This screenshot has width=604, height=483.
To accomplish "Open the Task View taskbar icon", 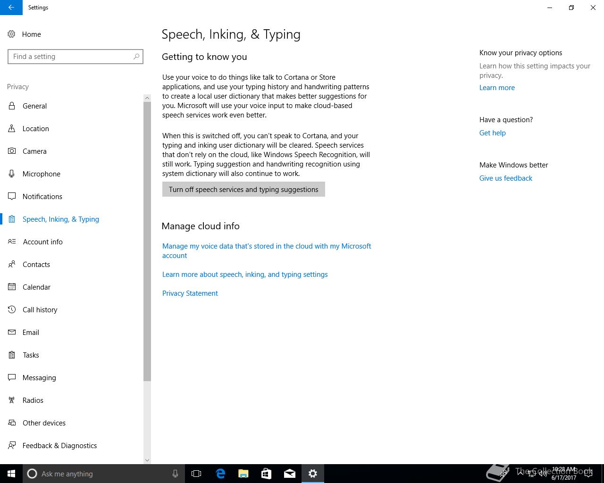I will pyautogui.click(x=196, y=474).
